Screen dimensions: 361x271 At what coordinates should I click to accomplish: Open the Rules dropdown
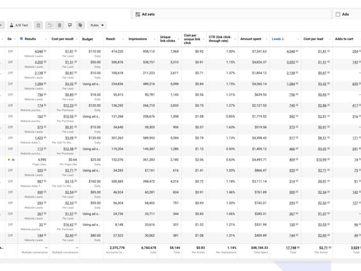point(97,25)
